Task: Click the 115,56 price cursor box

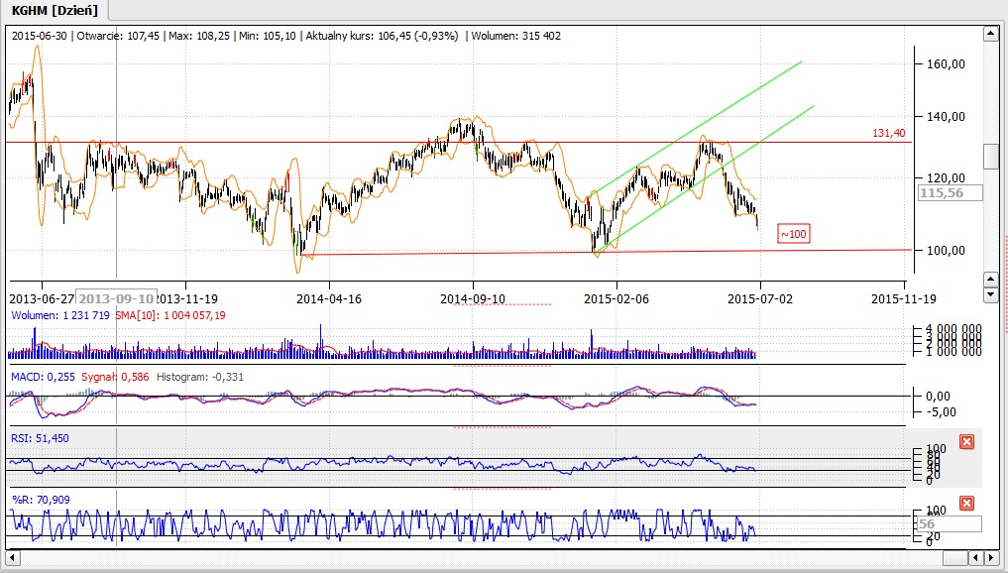Action: pyautogui.click(x=950, y=193)
